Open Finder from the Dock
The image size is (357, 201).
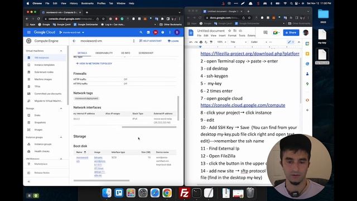tap(107, 193)
